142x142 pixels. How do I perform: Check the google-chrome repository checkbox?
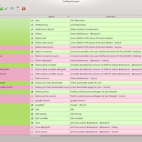click(32, 100)
